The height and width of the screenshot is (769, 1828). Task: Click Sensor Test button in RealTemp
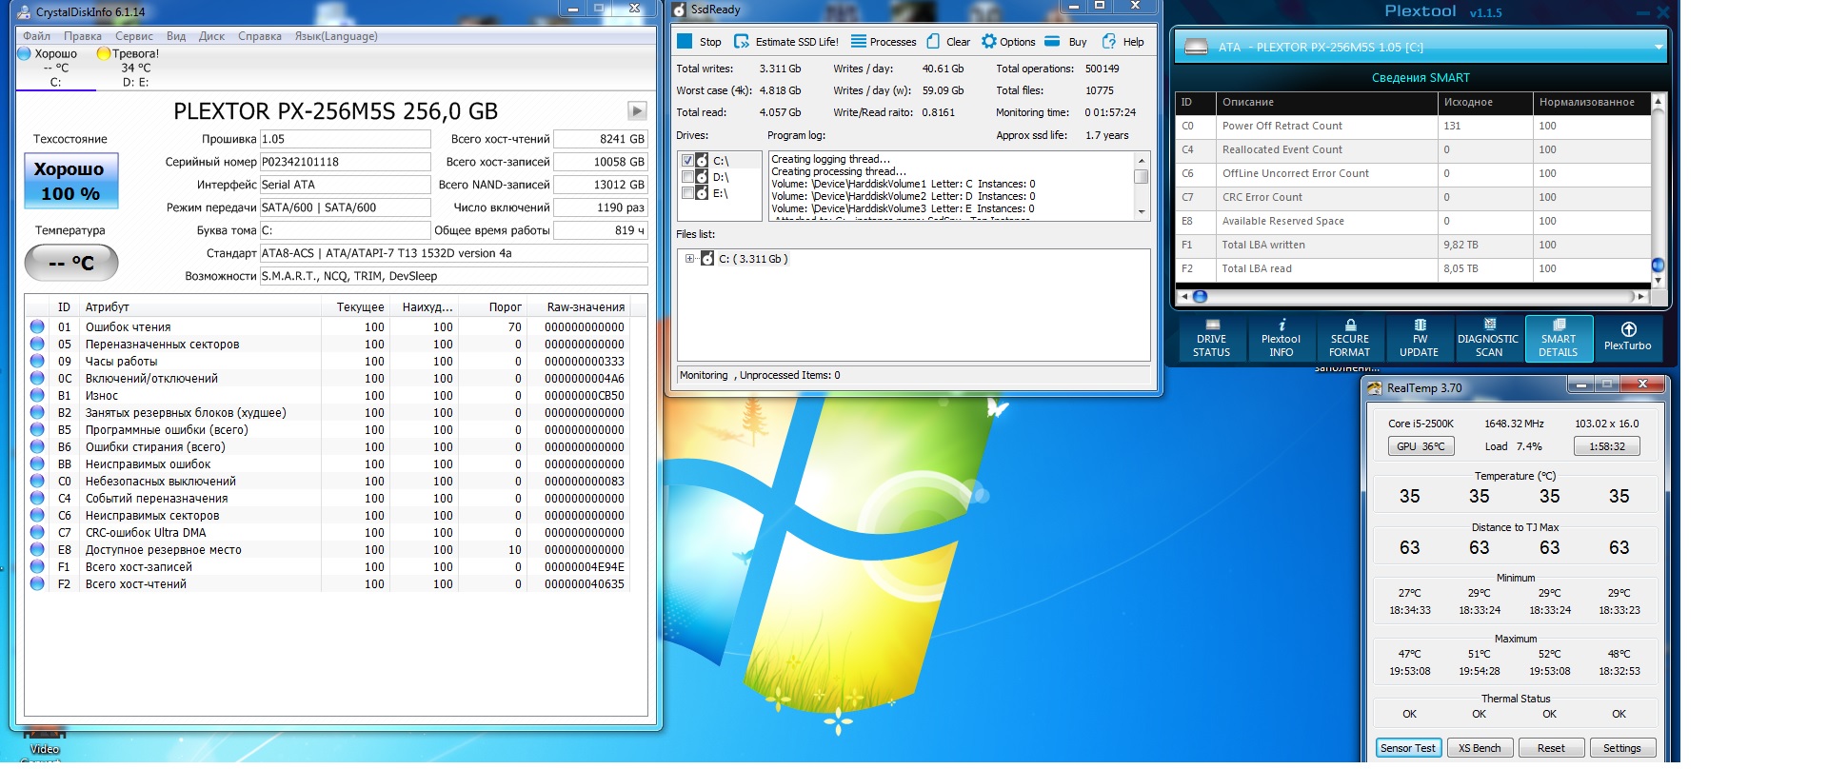tap(1408, 748)
